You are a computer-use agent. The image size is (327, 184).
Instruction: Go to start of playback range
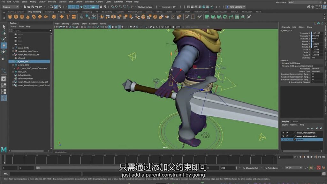point(296,157)
